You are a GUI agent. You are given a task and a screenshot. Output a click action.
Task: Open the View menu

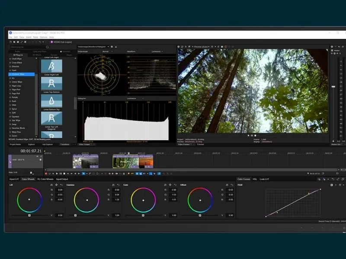point(22,37)
